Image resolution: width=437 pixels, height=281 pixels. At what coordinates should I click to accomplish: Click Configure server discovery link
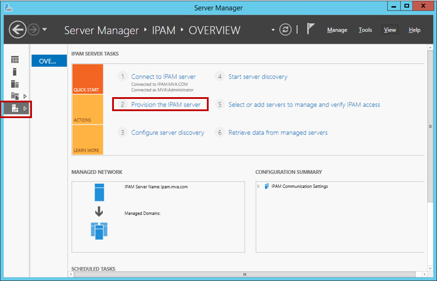pyautogui.click(x=167, y=133)
